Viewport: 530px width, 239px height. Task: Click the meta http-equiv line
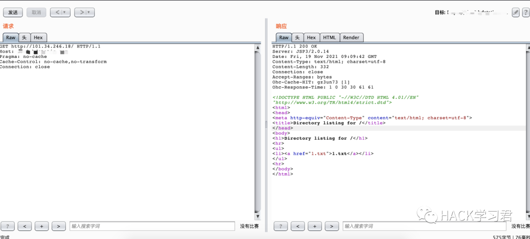(x=372, y=118)
